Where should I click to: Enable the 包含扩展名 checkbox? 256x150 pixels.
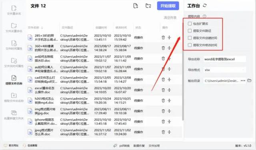[x=190, y=24]
